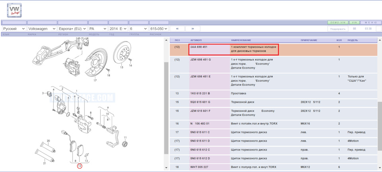This screenshot has width=382, height=172.
Task: Click the DEMO-VIN button
Action: (338, 23)
